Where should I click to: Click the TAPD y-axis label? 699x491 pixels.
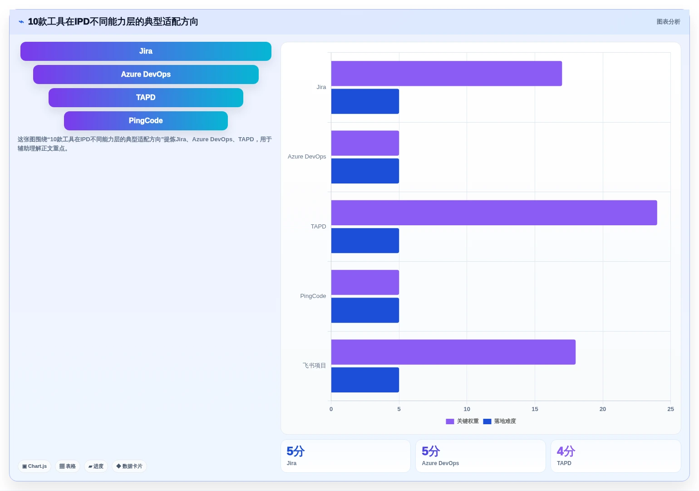318,227
